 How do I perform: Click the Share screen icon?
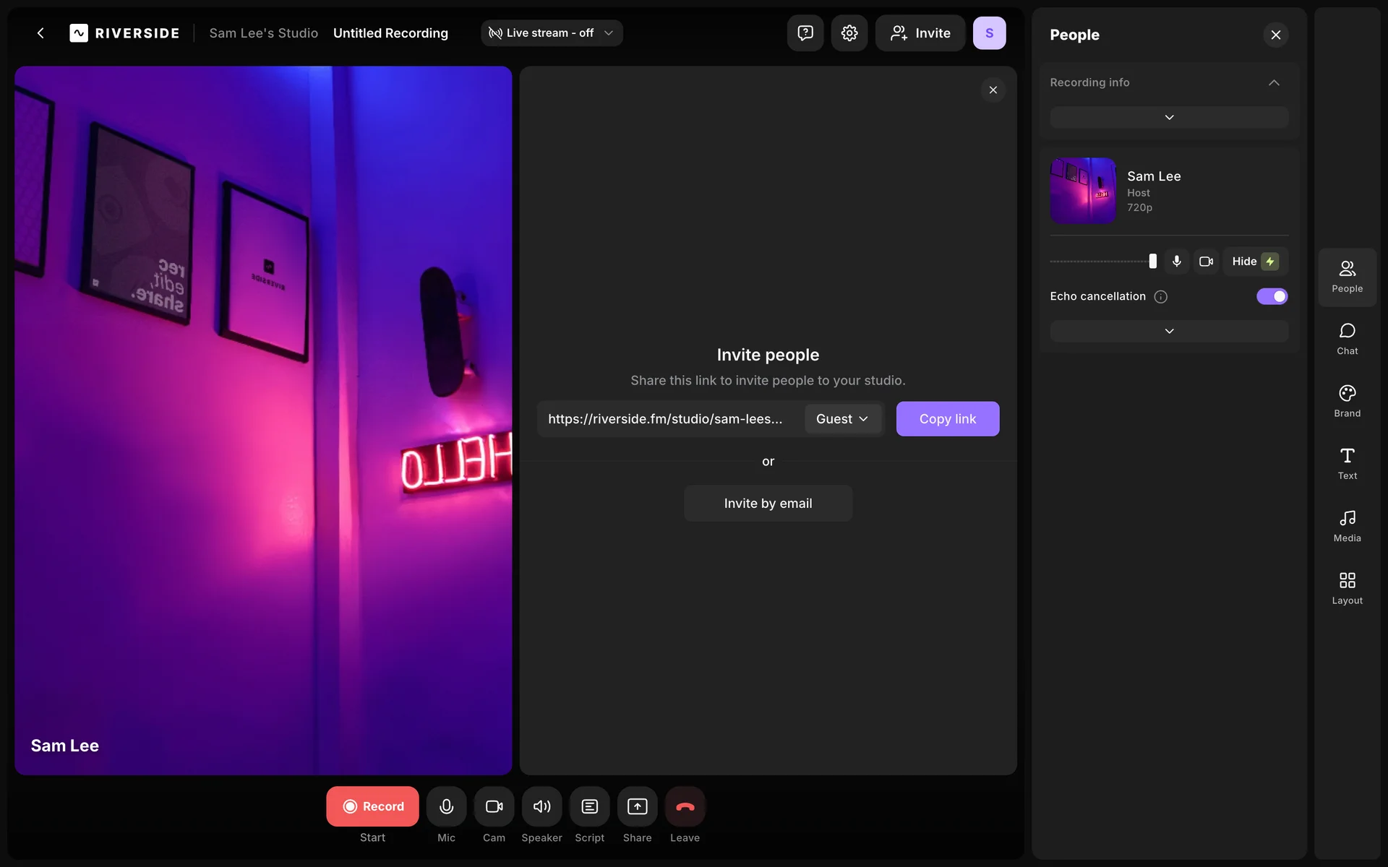(637, 806)
